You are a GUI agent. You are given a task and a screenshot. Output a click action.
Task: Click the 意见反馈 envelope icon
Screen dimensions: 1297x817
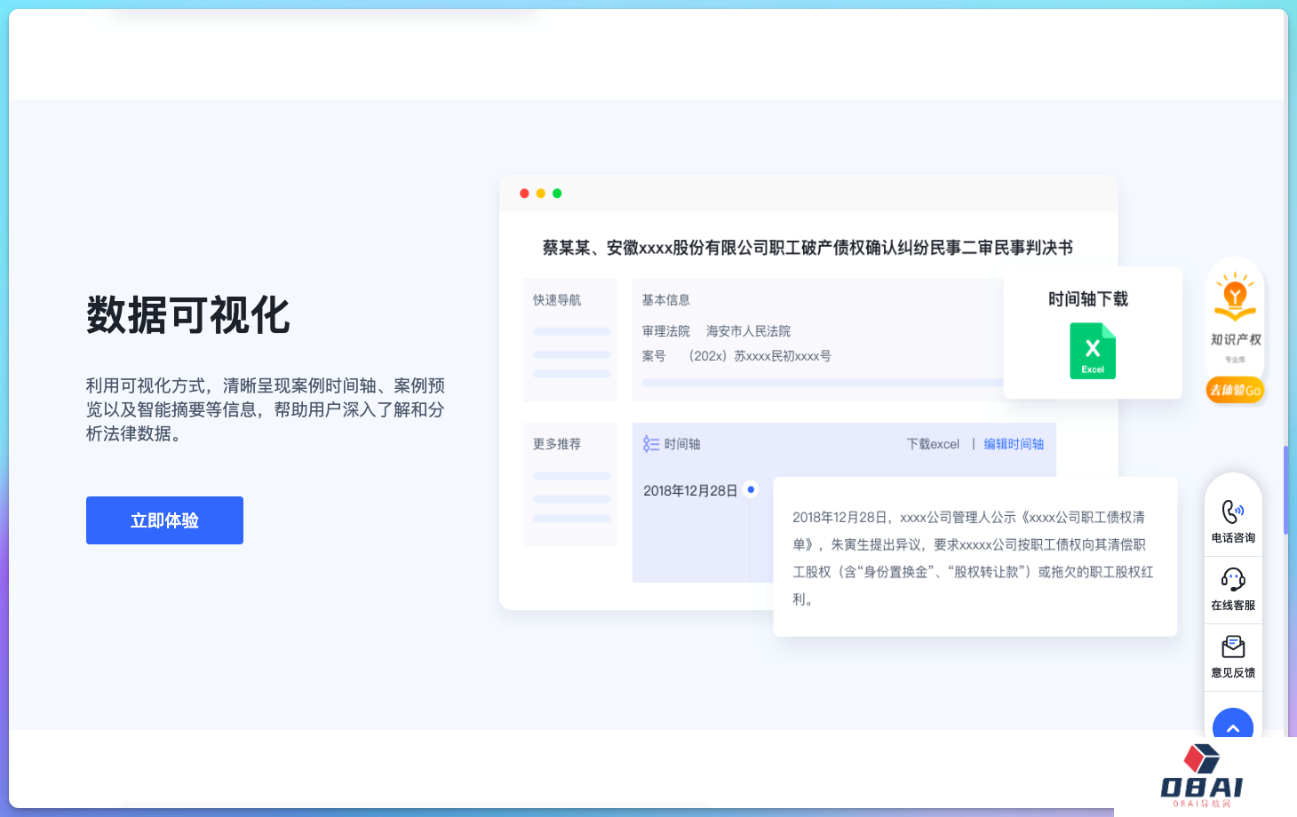(1233, 647)
